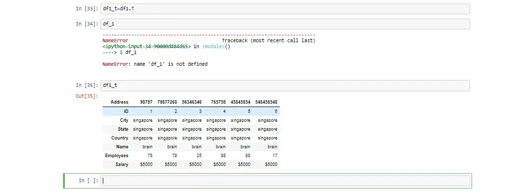Select cell via the In [34] prompt
510x192 pixels.
pos(87,24)
